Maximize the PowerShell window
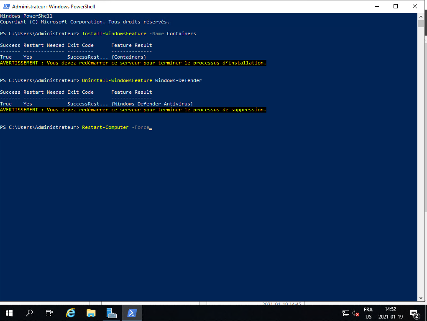 [396, 6]
